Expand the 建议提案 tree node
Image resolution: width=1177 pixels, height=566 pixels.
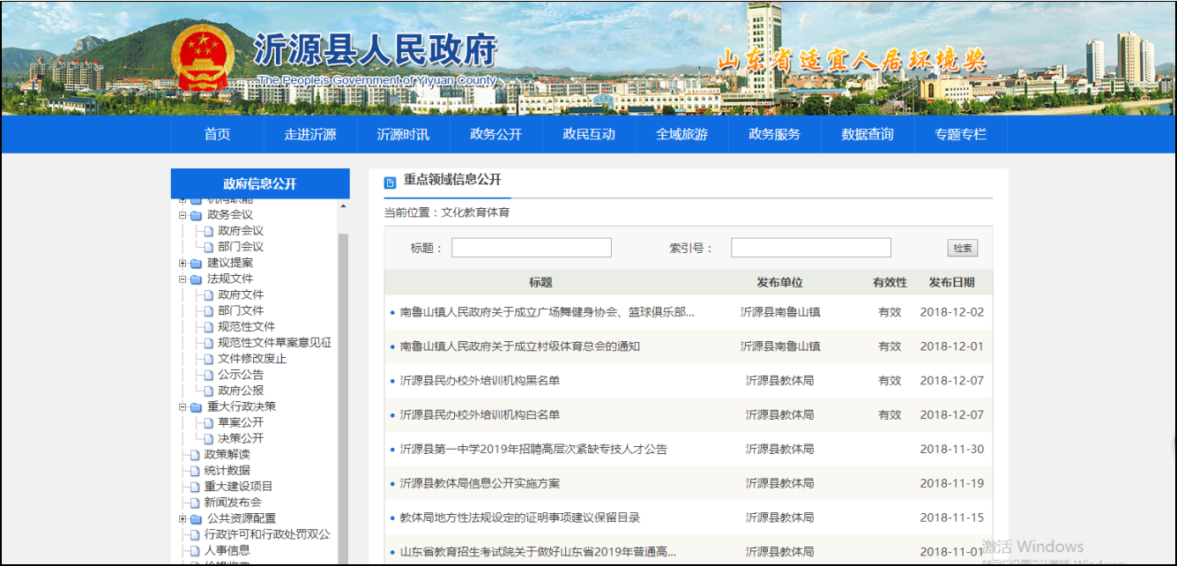point(183,263)
